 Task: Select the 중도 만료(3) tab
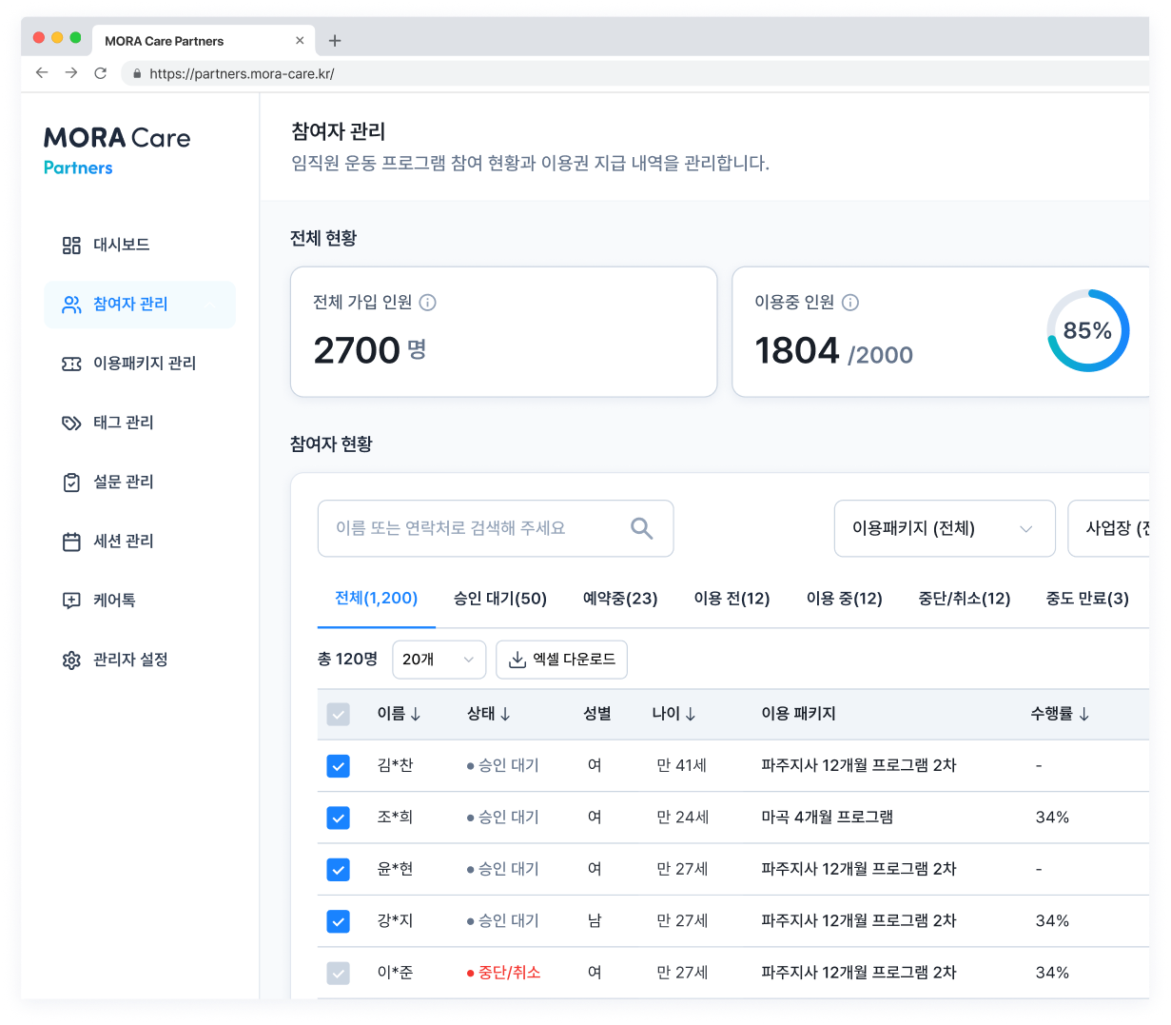[x=1087, y=599]
